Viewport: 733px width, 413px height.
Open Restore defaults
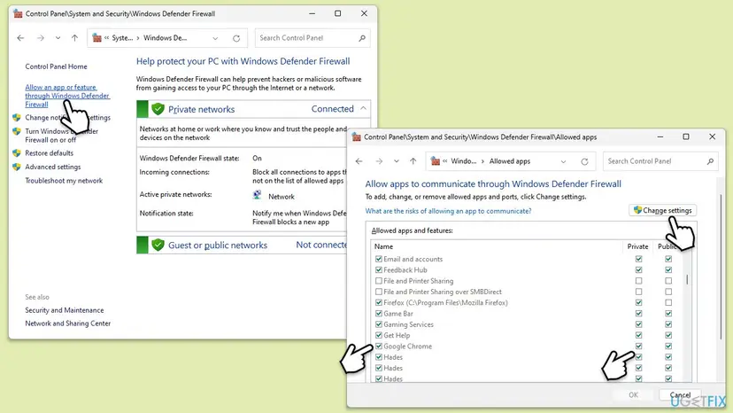click(x=49, y=153)
